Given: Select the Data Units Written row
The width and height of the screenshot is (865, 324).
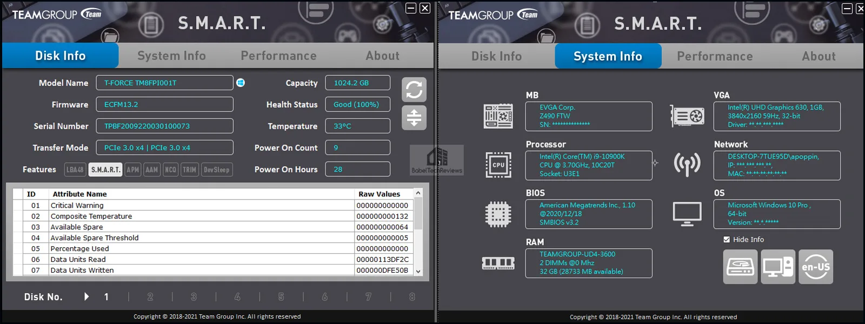Looking at the screenshot, I should (213, 270).
